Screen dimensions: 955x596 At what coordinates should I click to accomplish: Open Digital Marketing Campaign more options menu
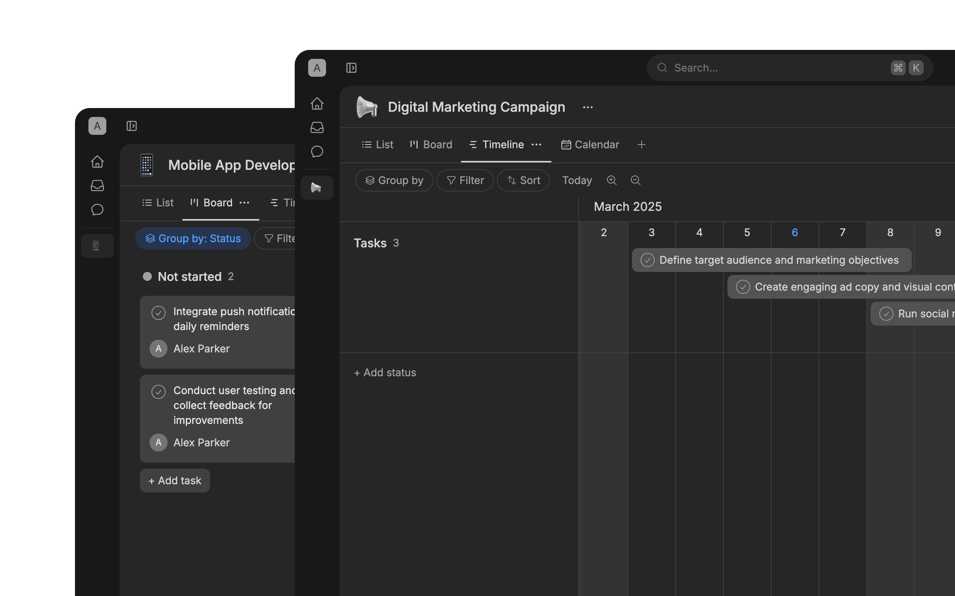pos(588,107)
